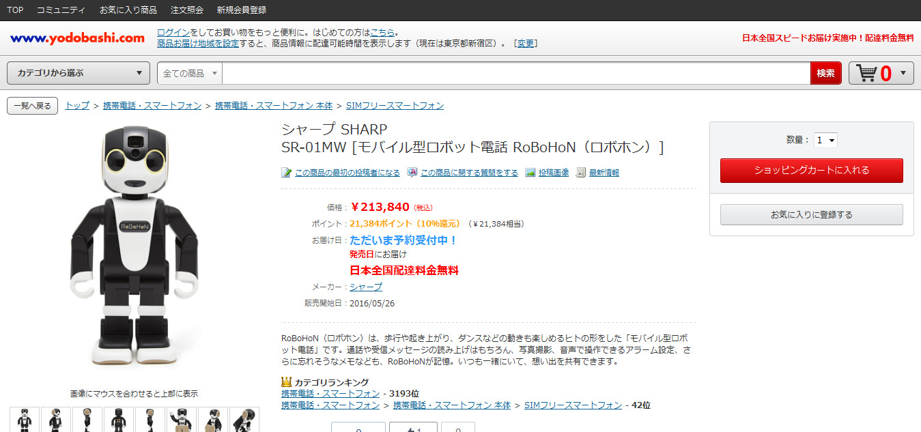Click the 一覧へ戻る back button
The width and height of the screenshot is (921, 432).
point(32,106)
